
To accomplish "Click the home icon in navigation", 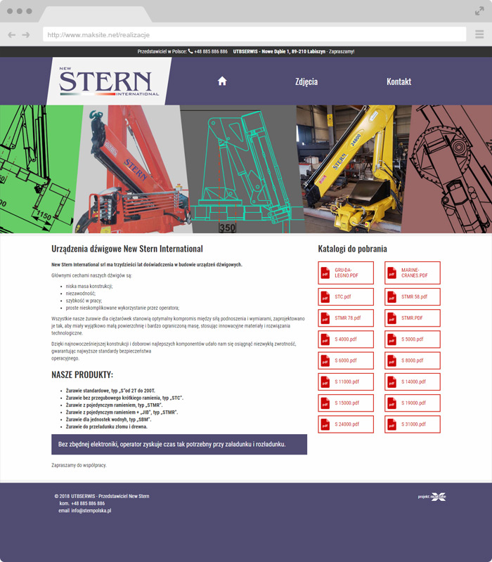I will click(222, 81).
